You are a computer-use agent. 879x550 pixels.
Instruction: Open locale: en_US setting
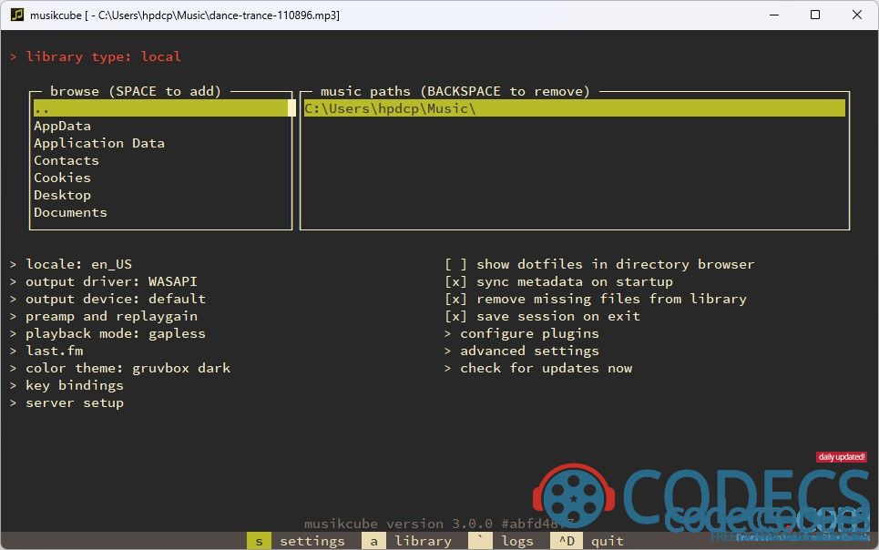pyautogui.click(x=71, y=264)
